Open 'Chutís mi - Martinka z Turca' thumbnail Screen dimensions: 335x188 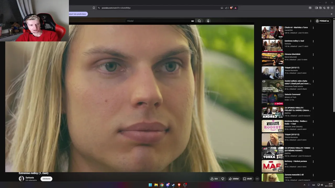click(x=272, y=32)
